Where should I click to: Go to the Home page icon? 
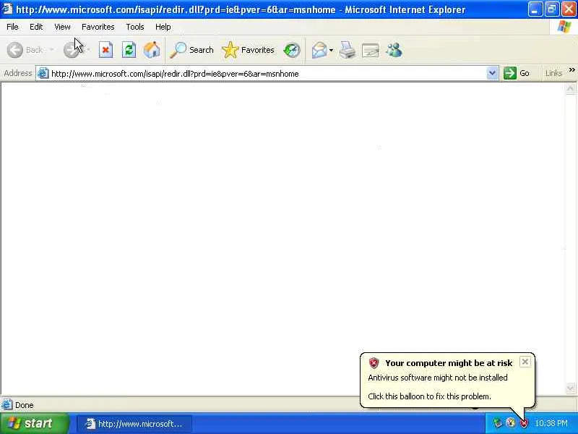point(152,50)
